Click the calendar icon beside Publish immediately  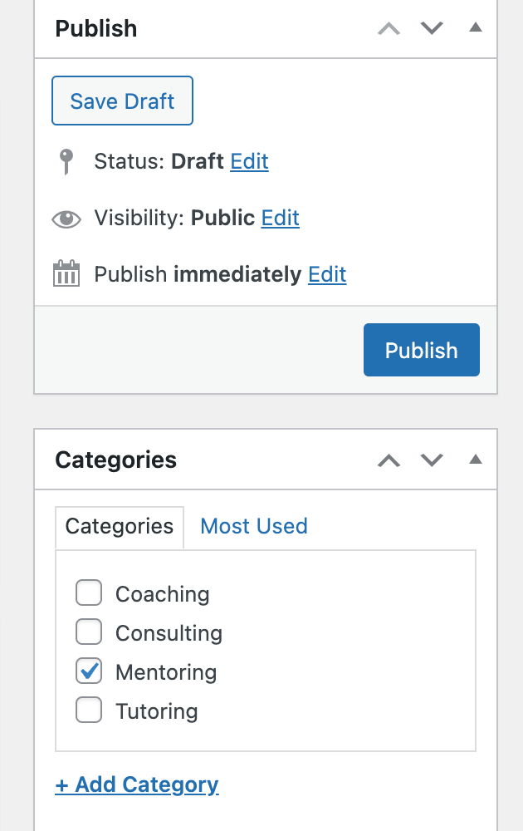(66, 273)
